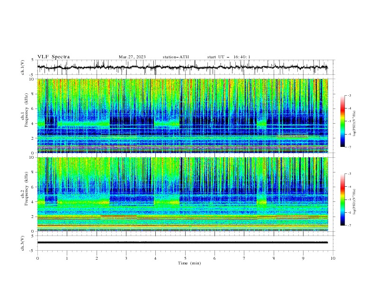Click the 'station=ATH' label
375x290 pixels.
coord(176,57)
